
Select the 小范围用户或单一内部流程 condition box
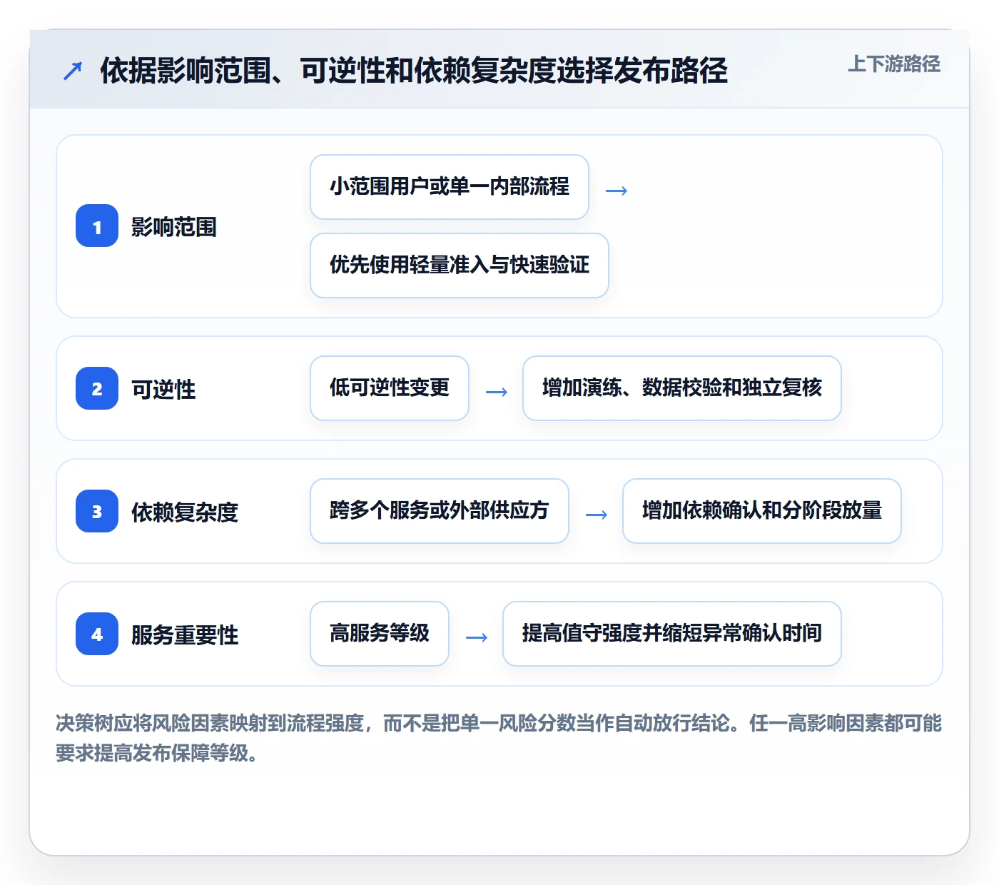(x=450, y=187)
